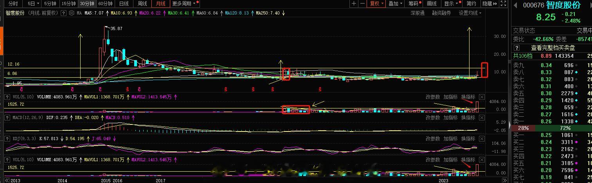Open the 5日 period dropdown
Viewport: 592px width, 183px height.
pos(32,4)
